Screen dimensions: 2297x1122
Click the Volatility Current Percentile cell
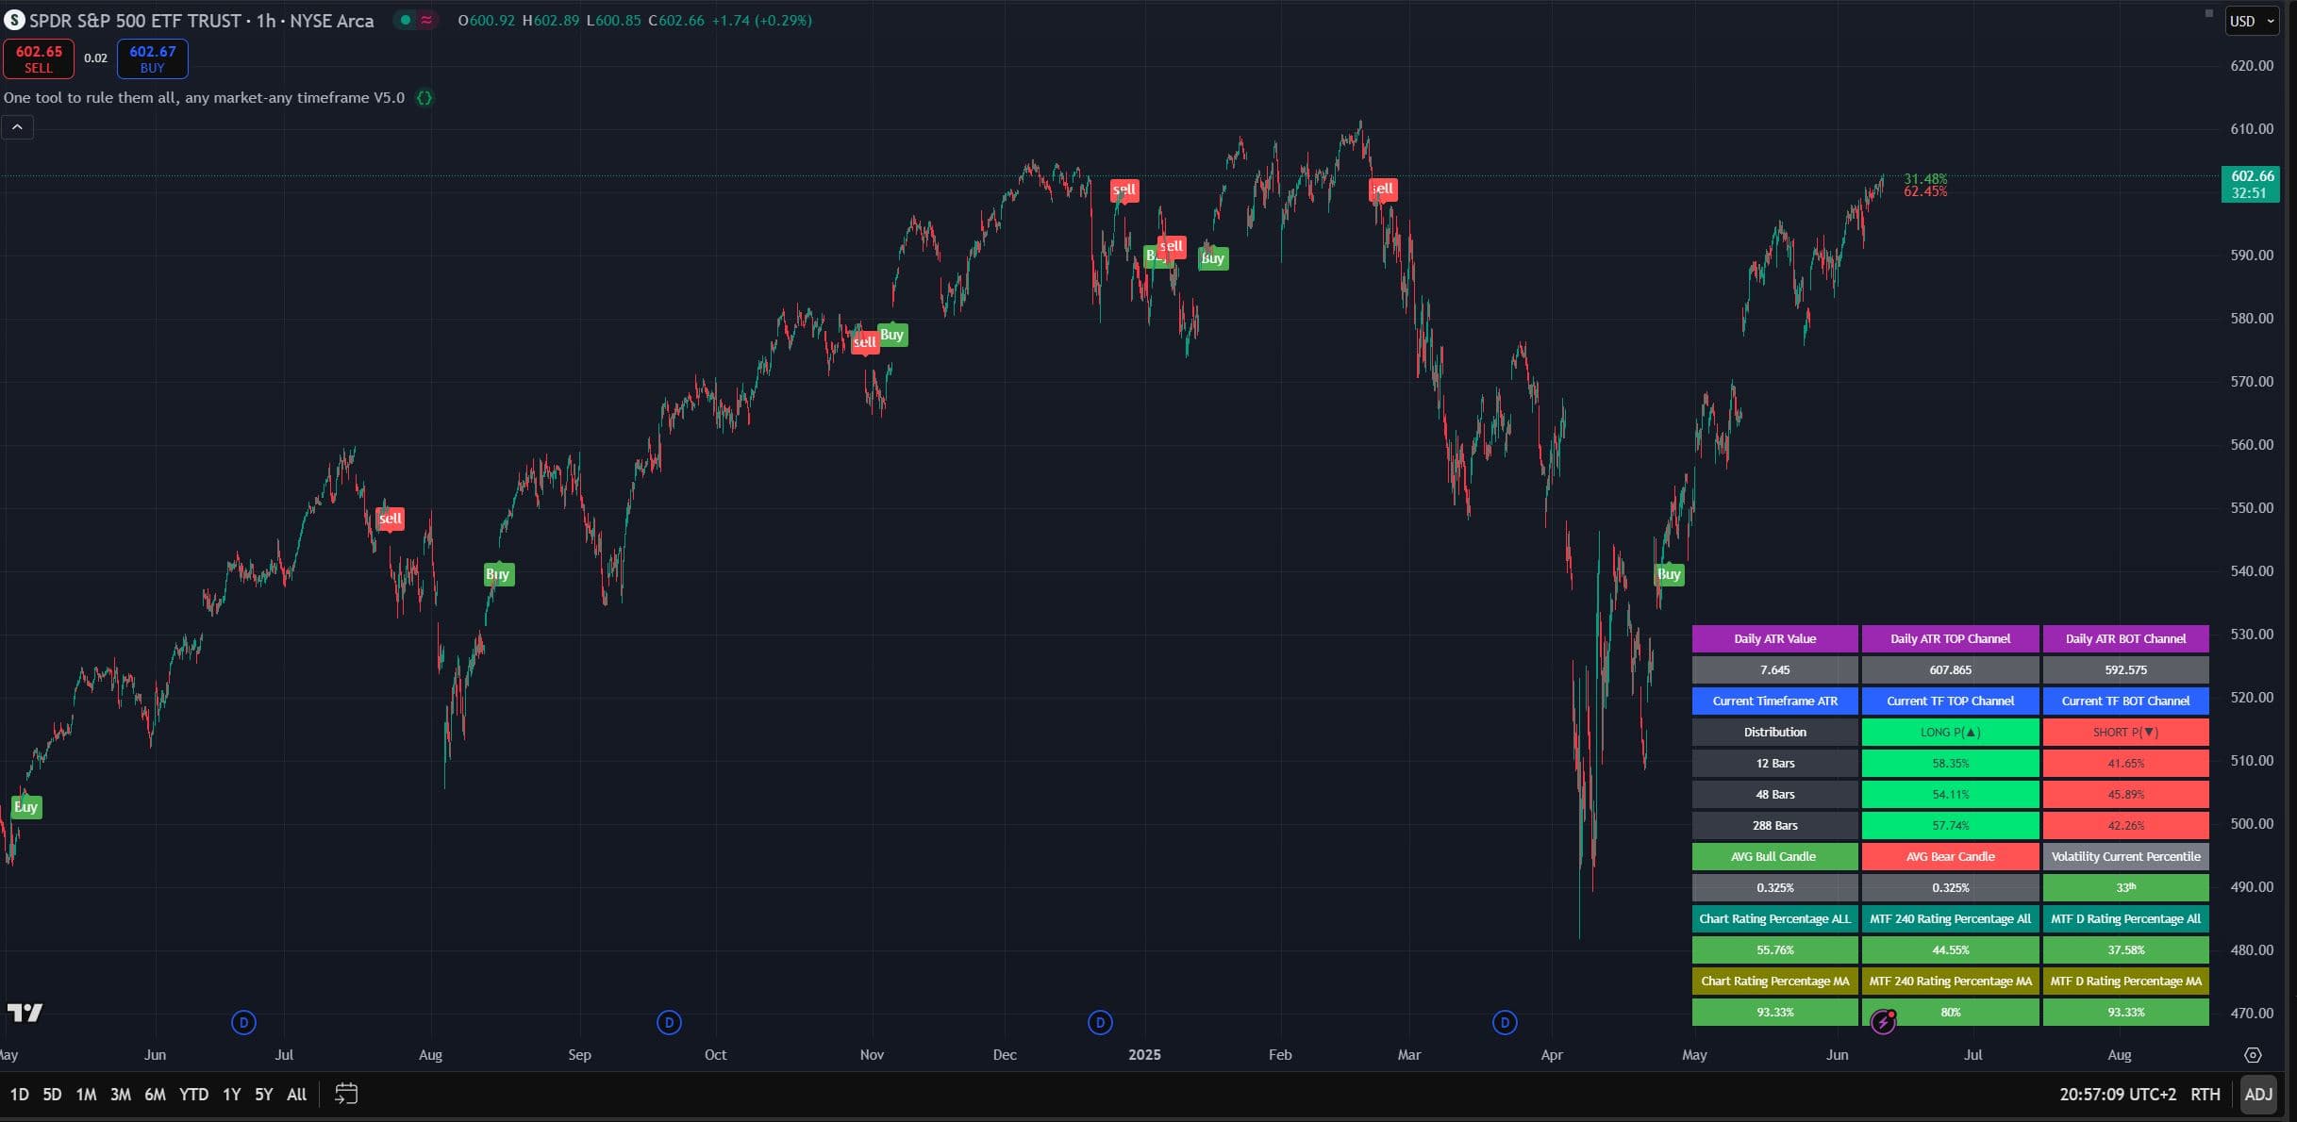(x=2125, y=857)
